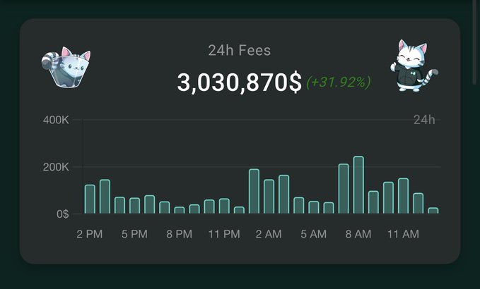
Task: Select the last shortest bar at chart end
Action: click(433, 211)
